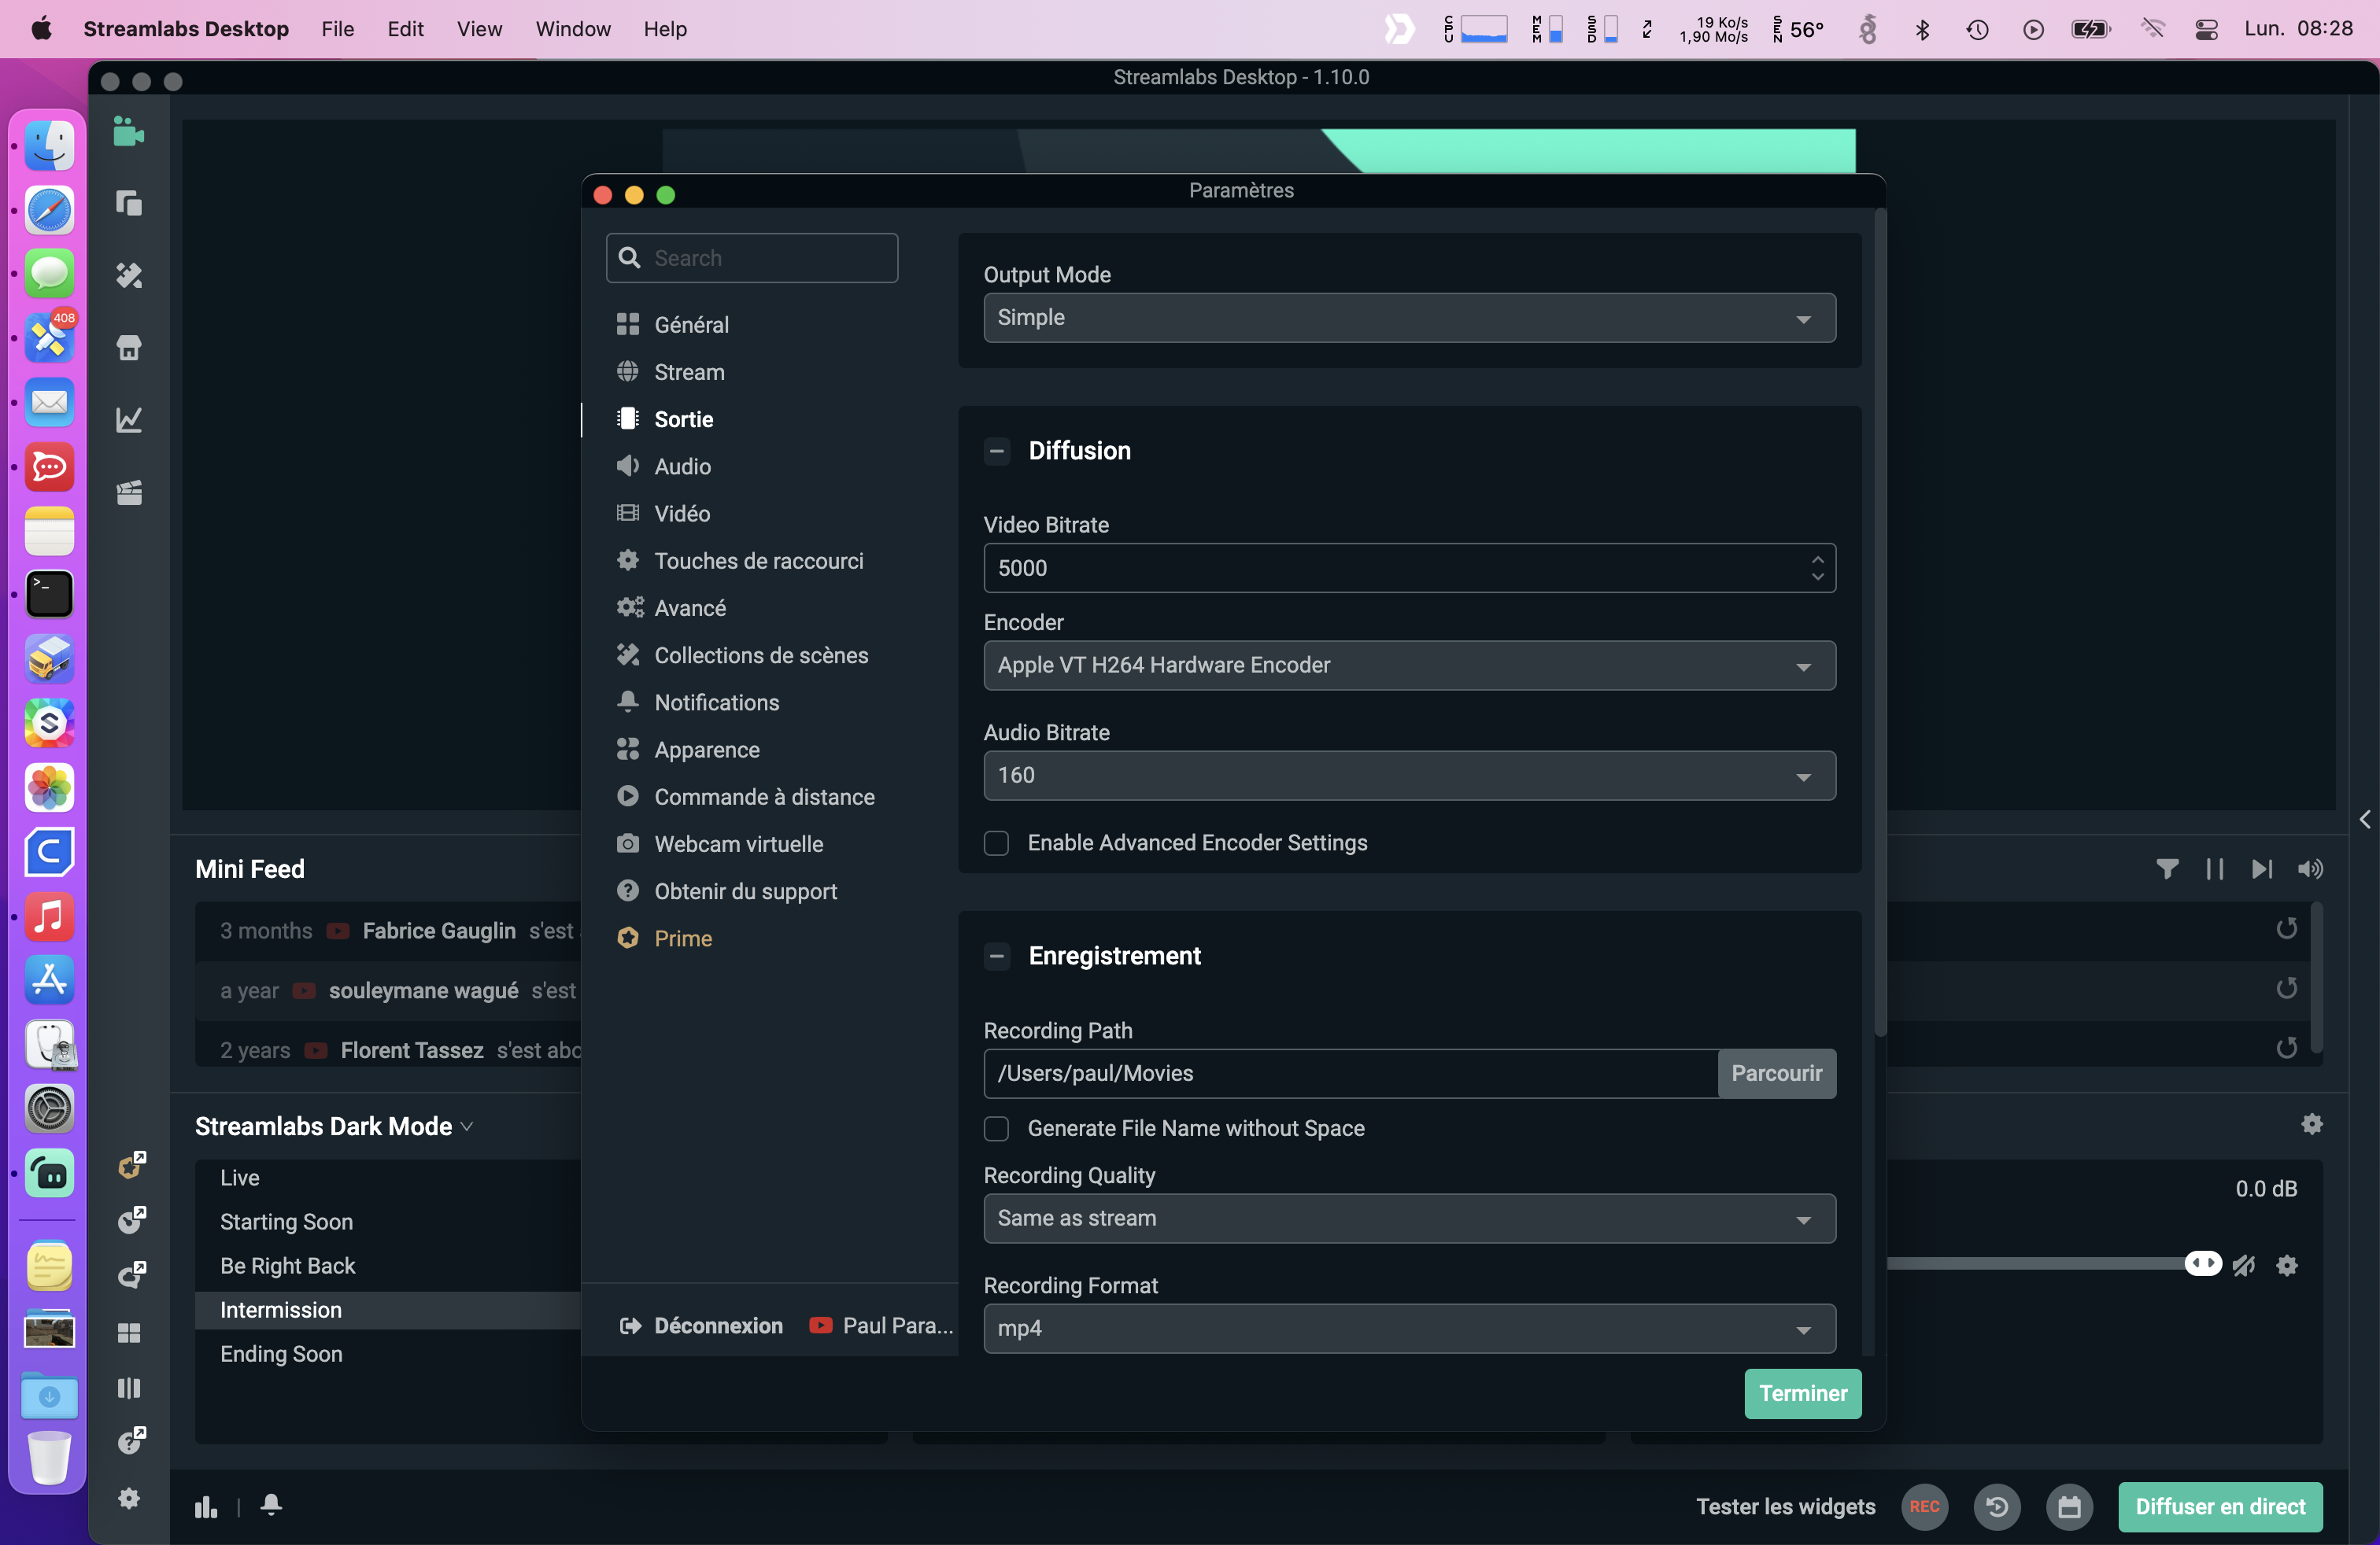Open the Themes wand icon in sidebar
The width and height of the screenshot is (2380, 1545).
[x=129, y=276]
